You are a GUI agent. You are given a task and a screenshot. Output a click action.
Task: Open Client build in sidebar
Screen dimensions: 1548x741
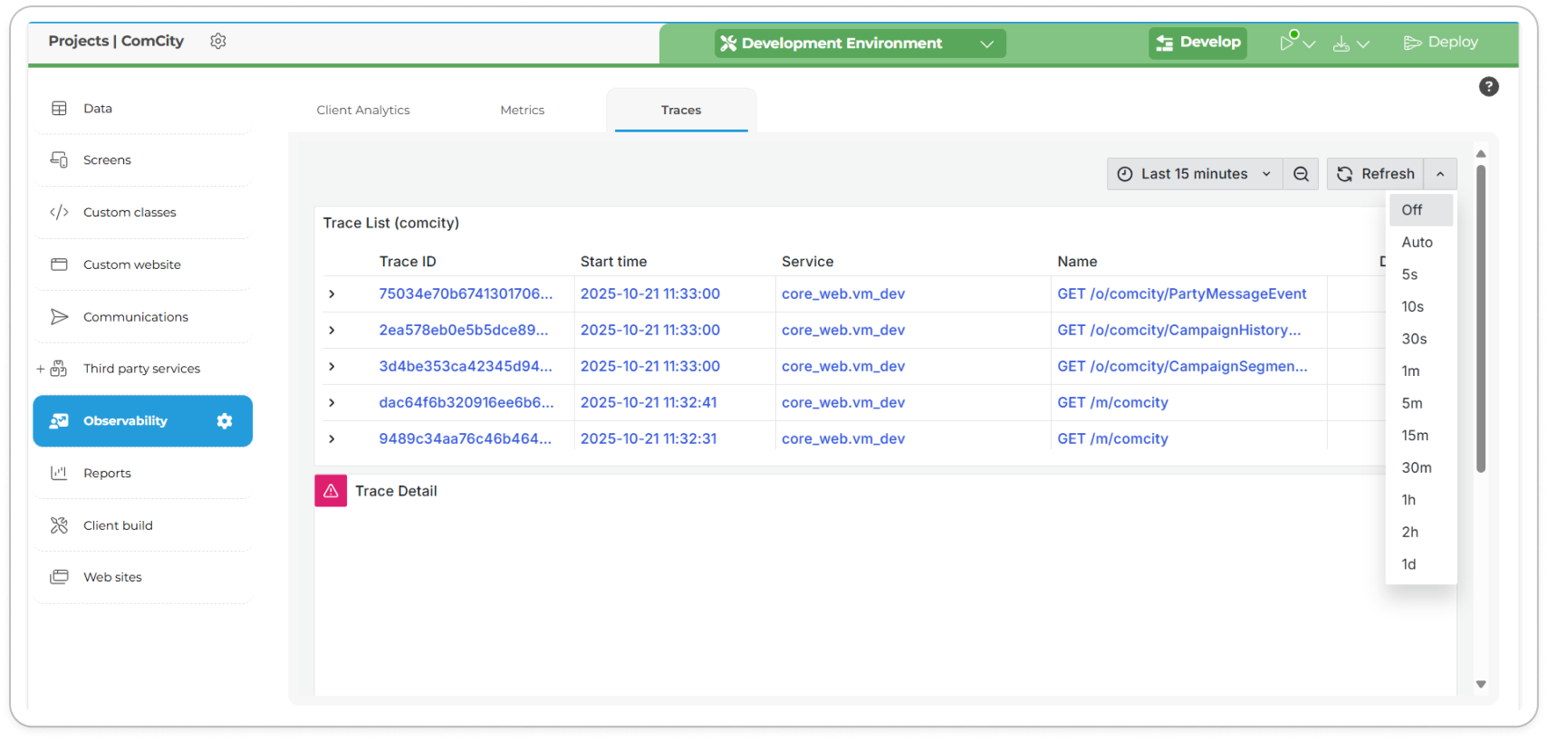pyautogui.click(x=118, y=525)
